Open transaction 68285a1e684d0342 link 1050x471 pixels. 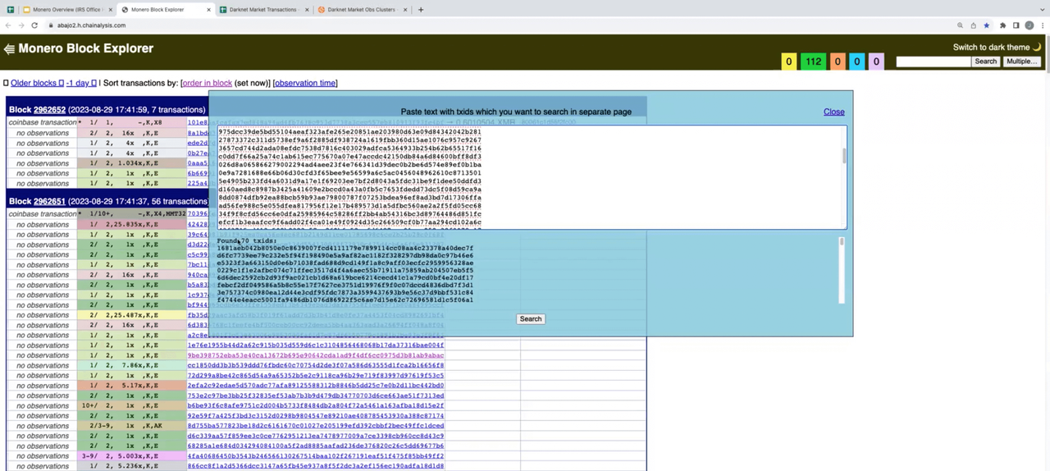(316, 446)
